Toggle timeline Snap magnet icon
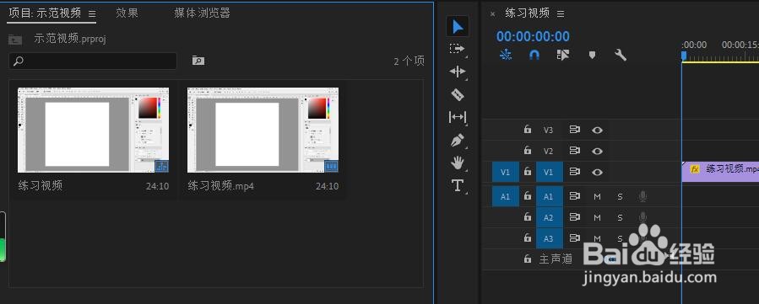 (534, 55)
